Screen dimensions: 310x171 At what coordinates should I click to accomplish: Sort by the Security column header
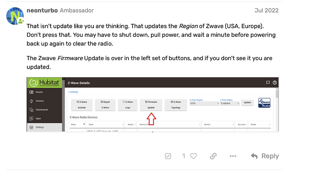[x=241, y=124]
